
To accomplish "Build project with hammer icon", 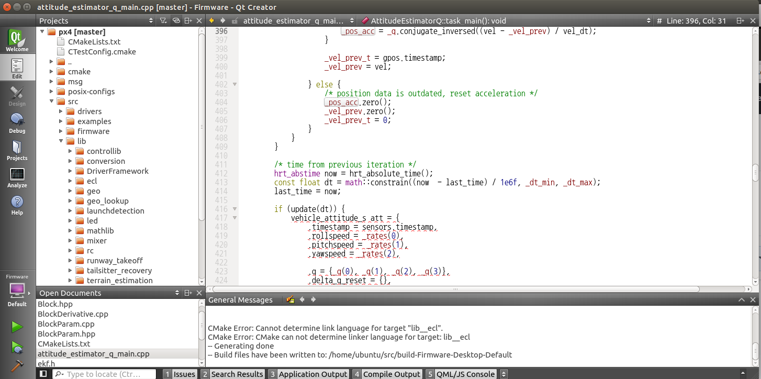I will [x=17, y=365].
